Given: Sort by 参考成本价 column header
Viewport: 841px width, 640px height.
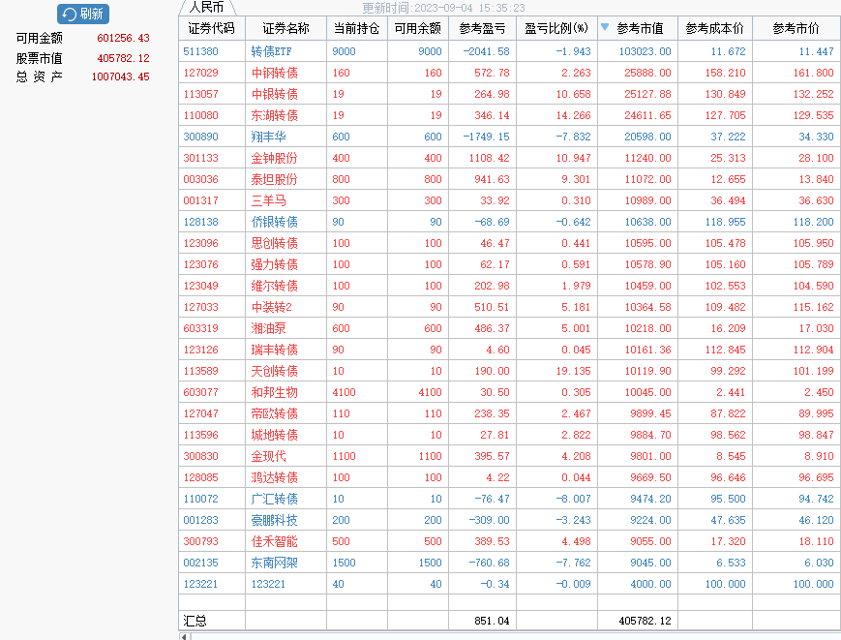Looking at the screenshot, I should point(714,29).
